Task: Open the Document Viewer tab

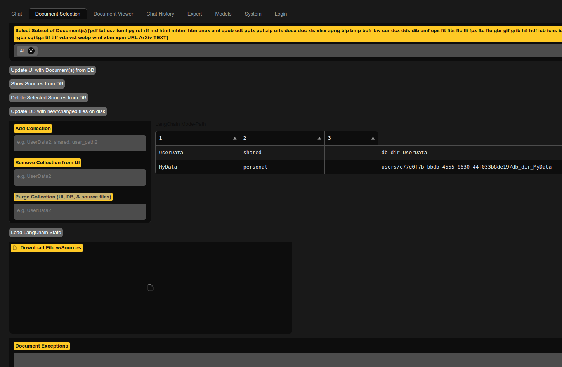Action: pos(113,14)
